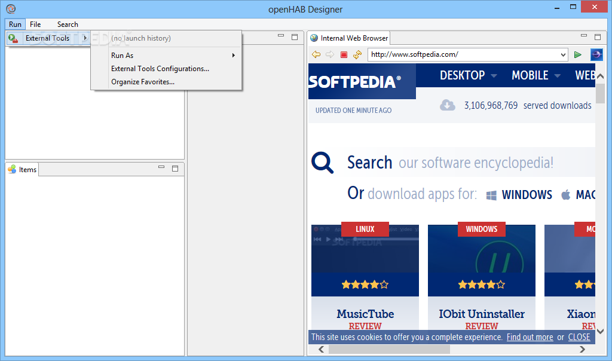
Task: Maximize the openHAB Designer window
Action: (573, 7)
